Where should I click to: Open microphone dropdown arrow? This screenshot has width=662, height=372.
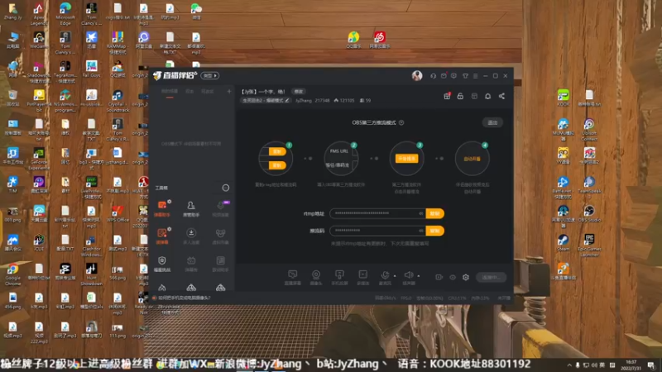pyautogui.click(x=395, y=276)
